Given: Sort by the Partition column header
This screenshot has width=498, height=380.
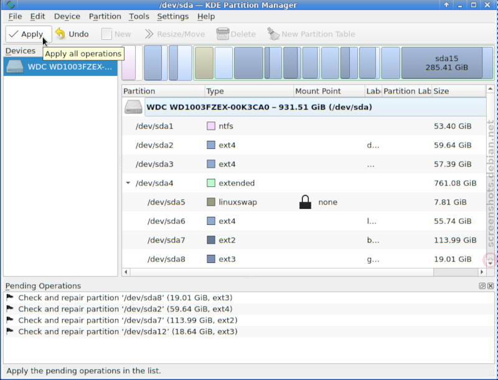Looking at the screenshot, I should tap(163, 91).
